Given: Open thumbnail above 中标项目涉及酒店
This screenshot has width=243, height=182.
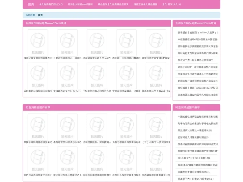Looking at the screenshot, I should click(126, 75).
